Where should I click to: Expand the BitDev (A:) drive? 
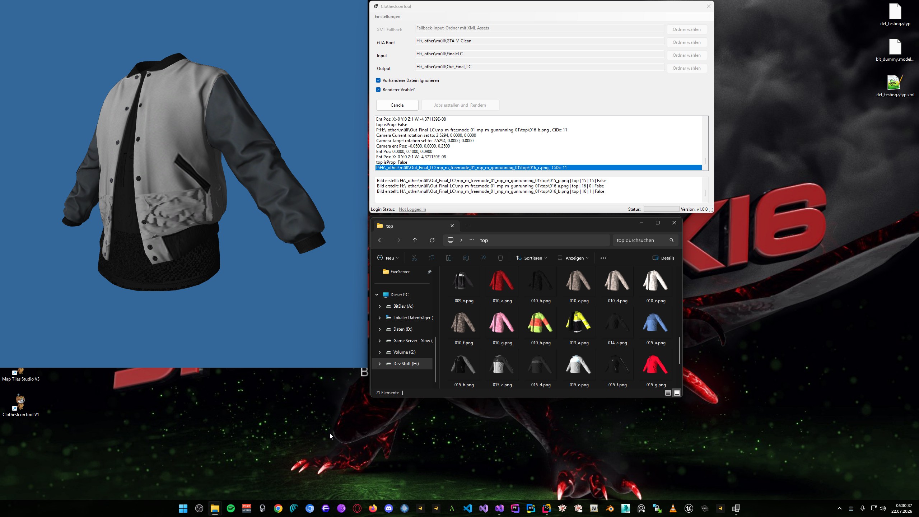379,306
